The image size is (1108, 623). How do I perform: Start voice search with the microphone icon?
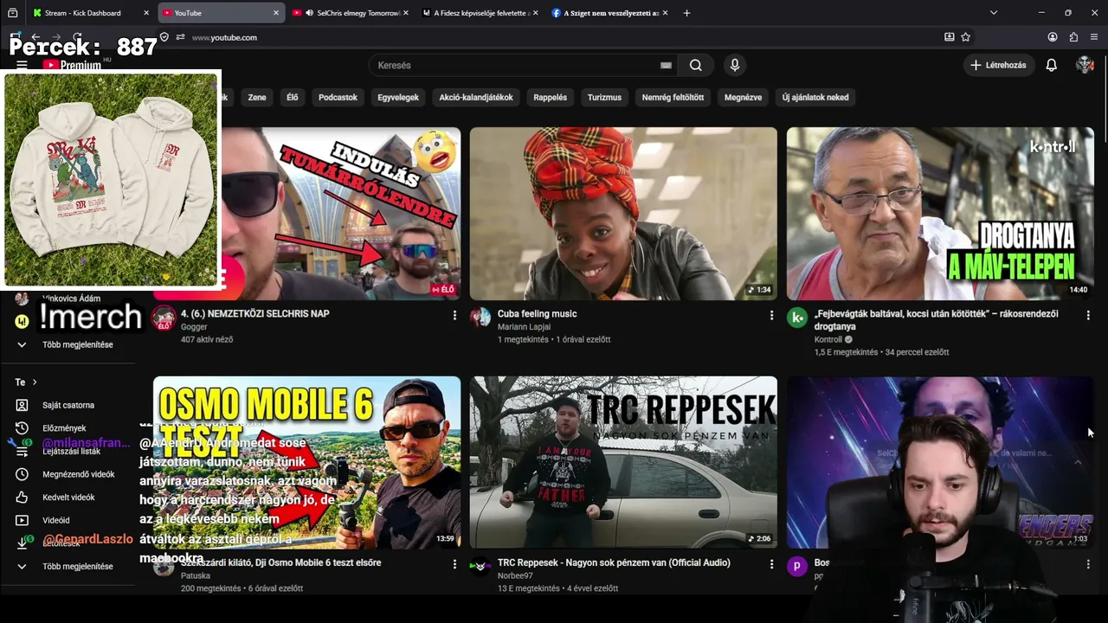pos(734,65)
